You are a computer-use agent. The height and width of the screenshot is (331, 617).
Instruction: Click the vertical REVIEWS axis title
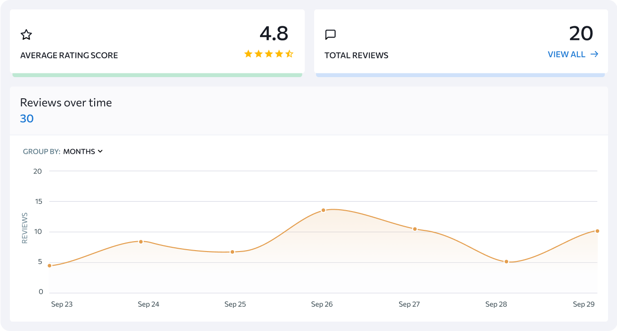coord(25,228)
